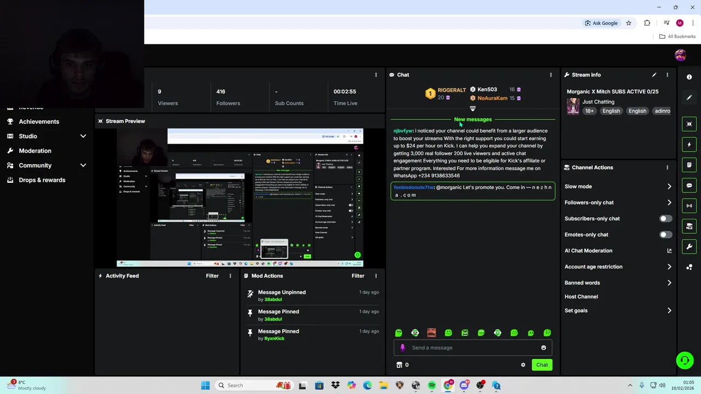Viewport: 701px width, 394px height.
Task: Click username feebledonute7tw in chat
Action: coord(413,187)
